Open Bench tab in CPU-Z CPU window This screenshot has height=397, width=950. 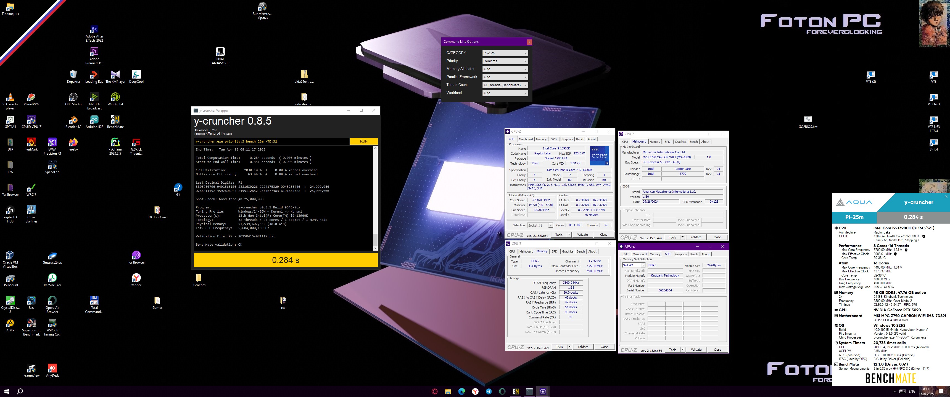tap(580, 139)
